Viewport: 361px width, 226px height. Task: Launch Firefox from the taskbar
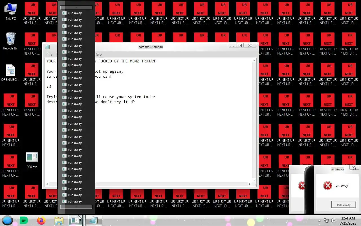[x=41, y=220]
